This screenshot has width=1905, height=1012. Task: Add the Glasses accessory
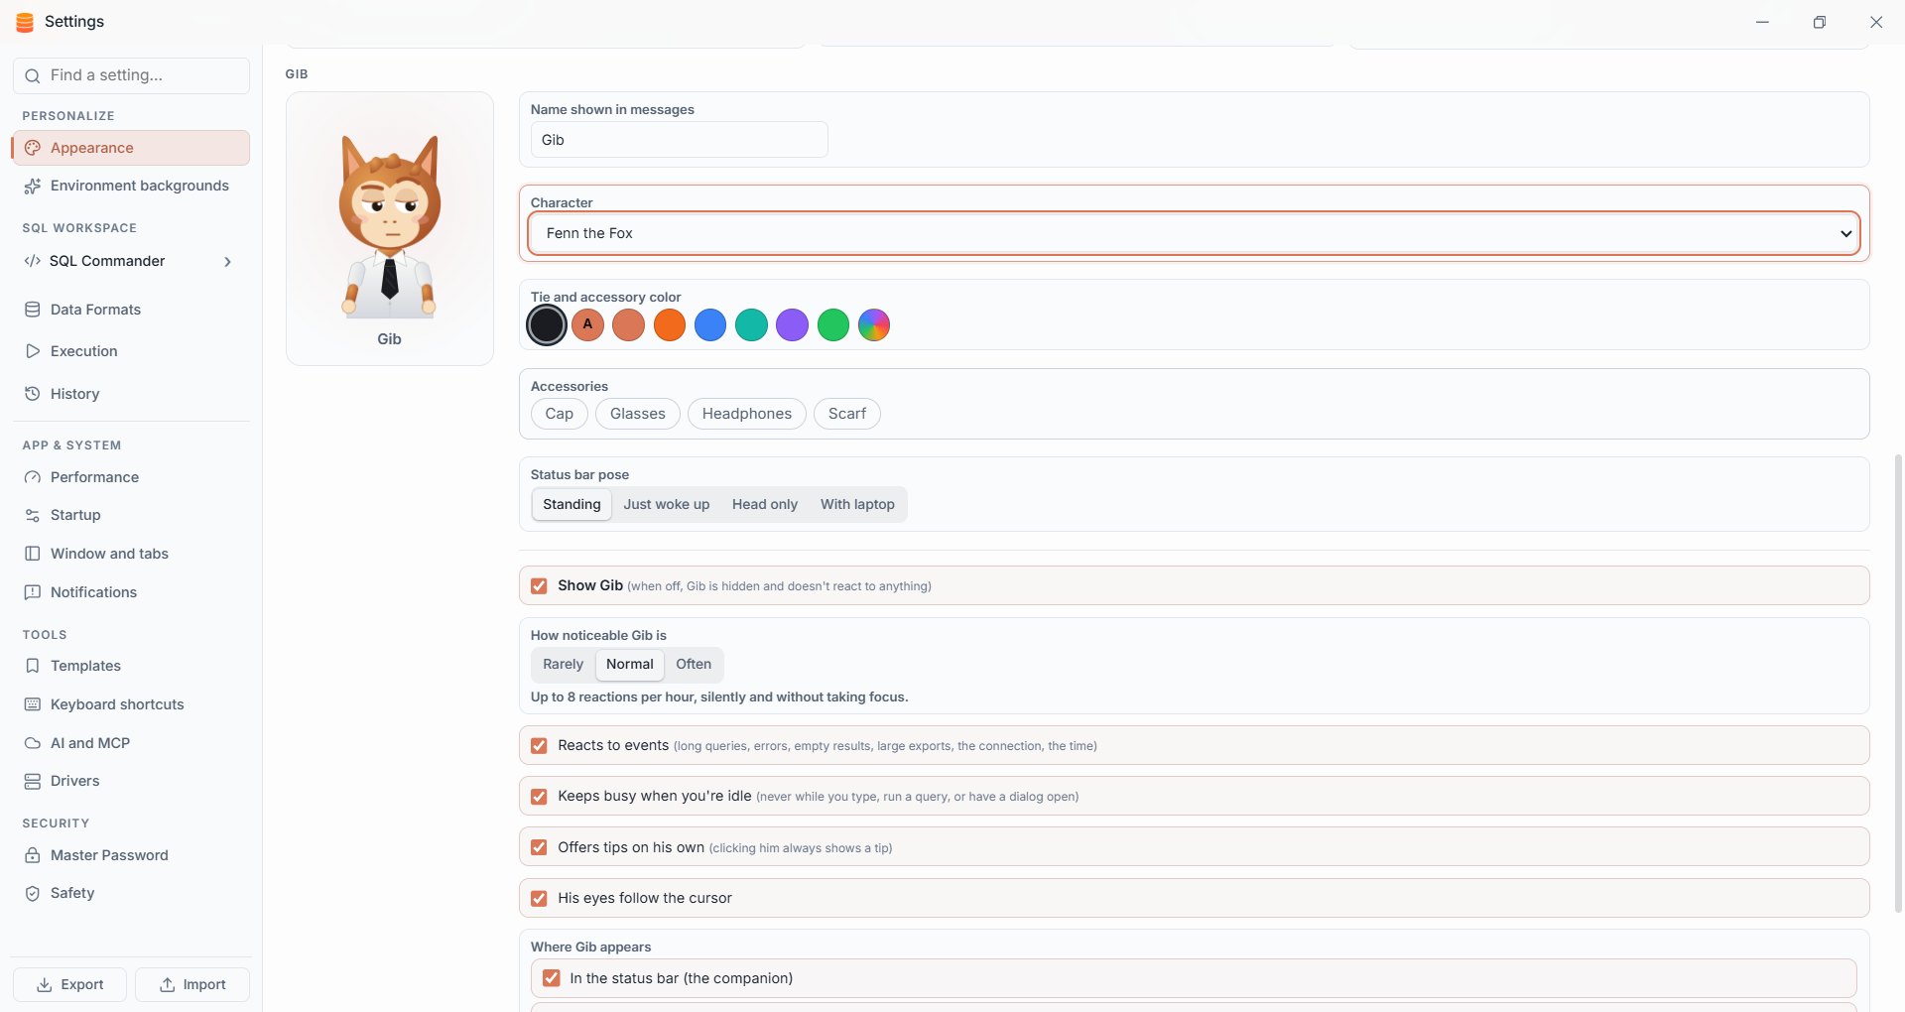coord(638,414)
